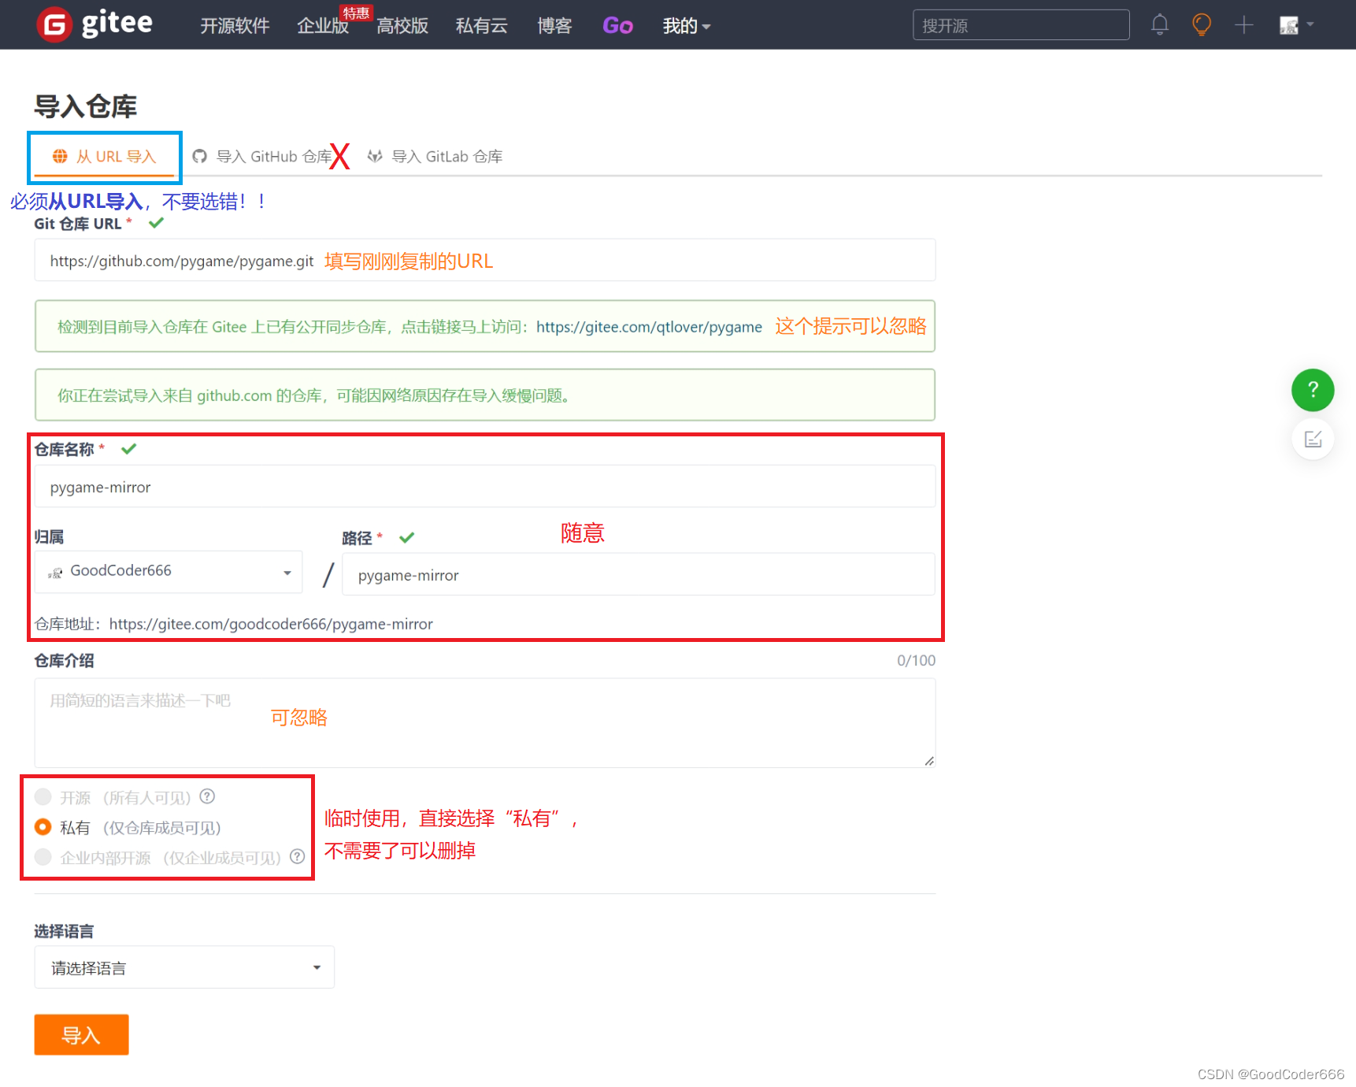1356x1087 pixels.
Task: Click the Gitee logo
Action: click(94, 24)
